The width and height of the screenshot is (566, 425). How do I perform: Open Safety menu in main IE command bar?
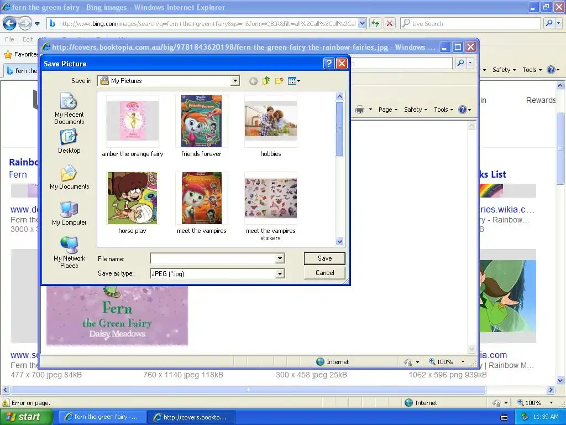pyautogui.click(x=504, y=70)
